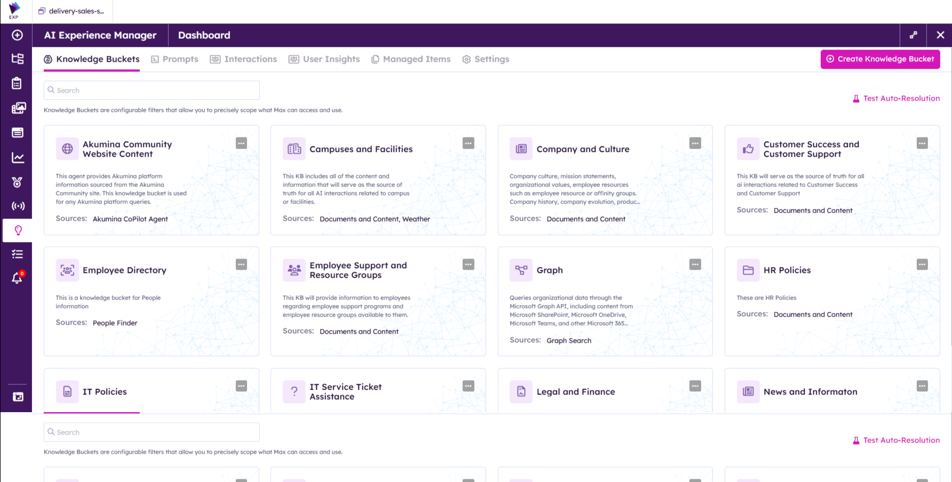Click the Graph card node icon
This screenshot has height=482, width=952.
(521, 270)
